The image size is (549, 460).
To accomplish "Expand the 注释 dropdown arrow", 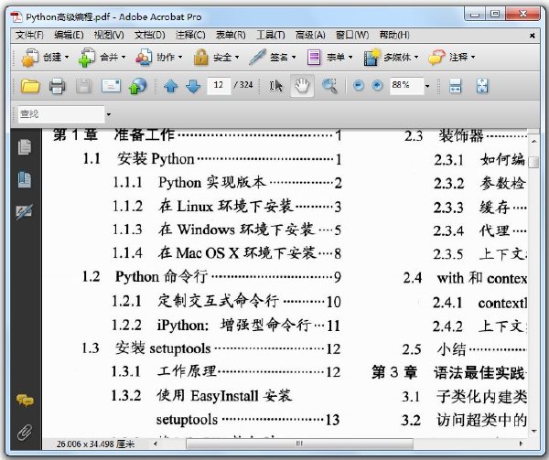I will click(x=473, y=57).
